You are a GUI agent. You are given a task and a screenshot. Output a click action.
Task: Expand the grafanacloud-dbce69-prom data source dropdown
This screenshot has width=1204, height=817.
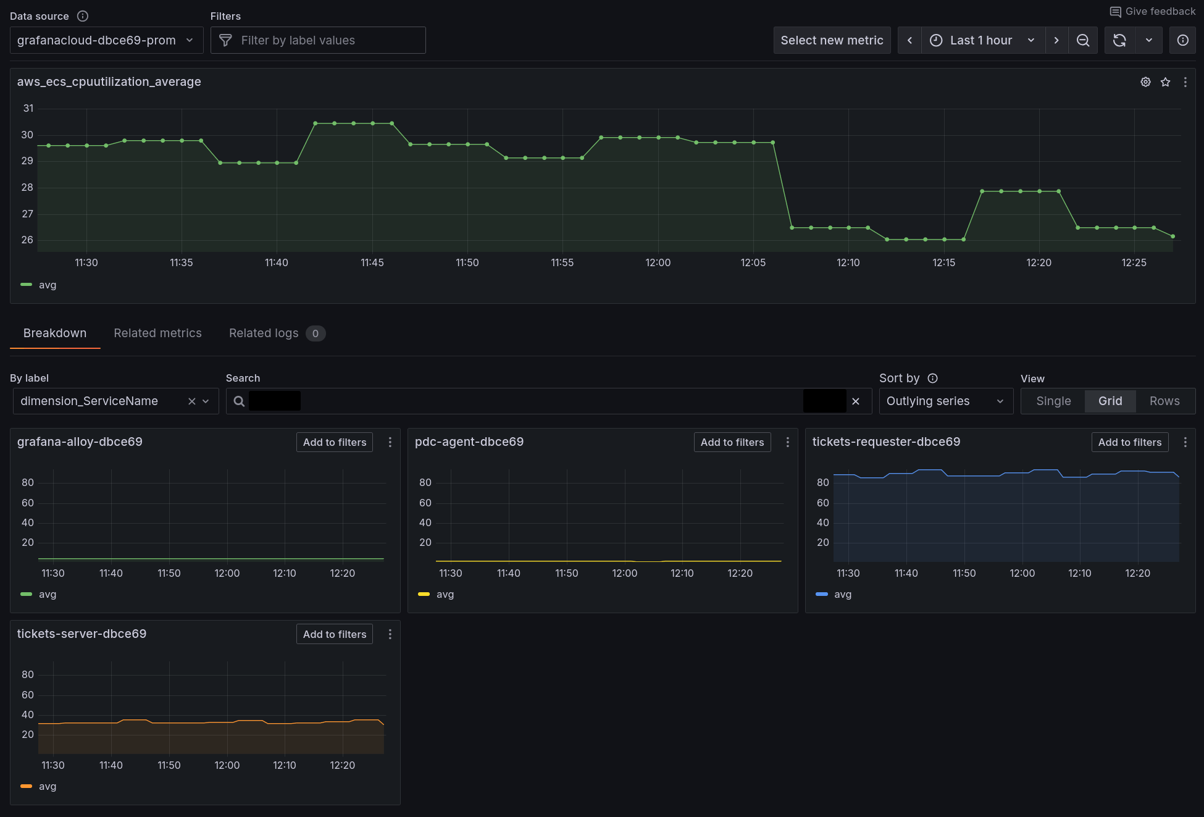[x=106, y=40]
